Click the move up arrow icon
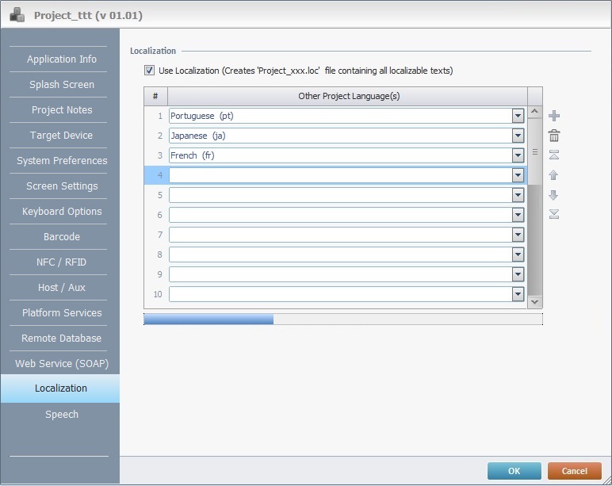612x486 pixels. click(x=554, y=174)
